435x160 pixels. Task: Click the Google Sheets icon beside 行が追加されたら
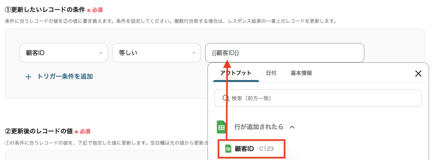pos(221,127)
